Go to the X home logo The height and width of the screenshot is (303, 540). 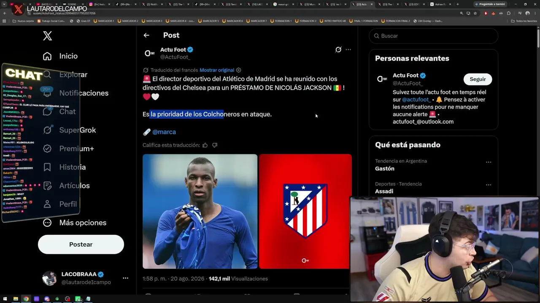47,36
